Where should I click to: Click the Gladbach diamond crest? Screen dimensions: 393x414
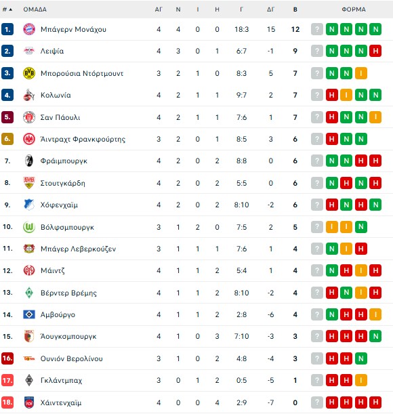[x=29, y=380]
